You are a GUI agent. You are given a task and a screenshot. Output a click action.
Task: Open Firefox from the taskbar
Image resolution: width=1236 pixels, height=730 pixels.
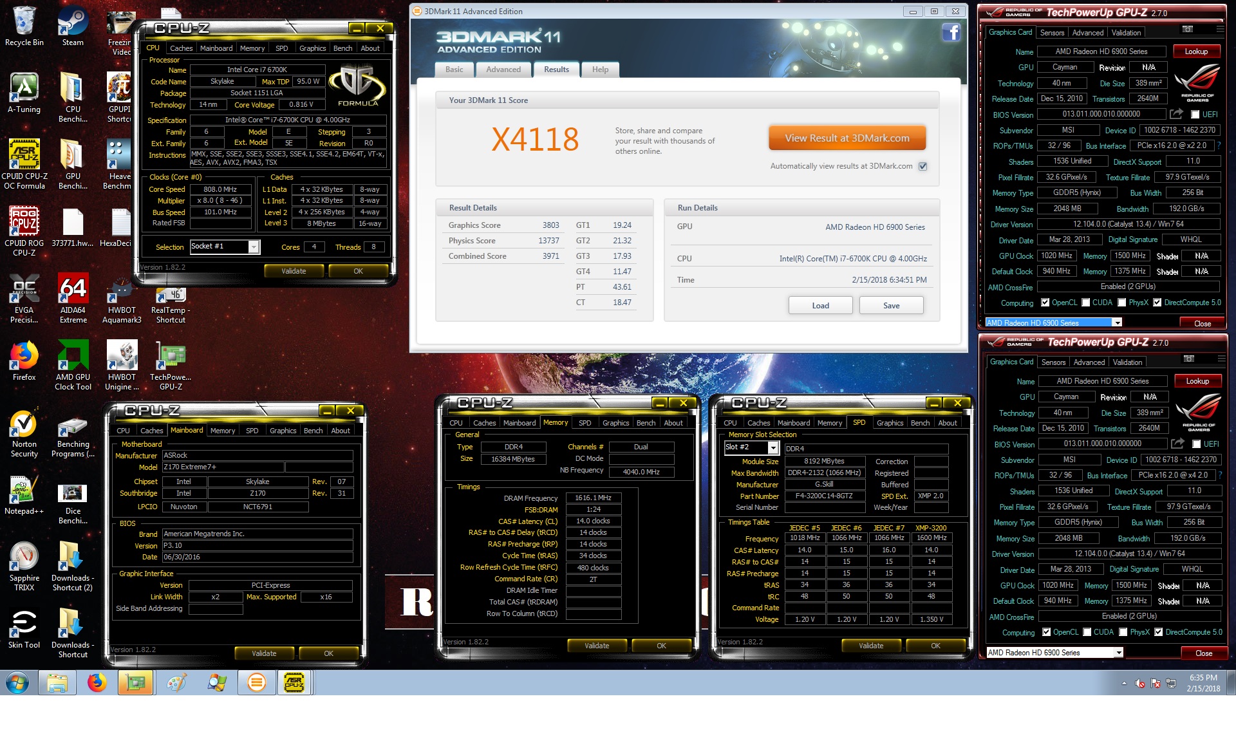(97, 682)
